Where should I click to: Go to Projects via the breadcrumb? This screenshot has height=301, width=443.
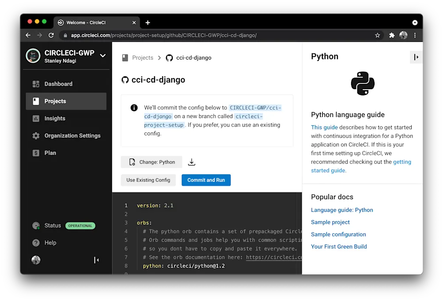click(142, 57)
